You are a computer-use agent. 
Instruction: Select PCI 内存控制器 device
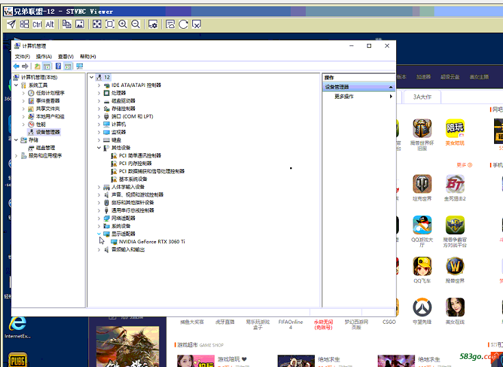pos(135,164)
